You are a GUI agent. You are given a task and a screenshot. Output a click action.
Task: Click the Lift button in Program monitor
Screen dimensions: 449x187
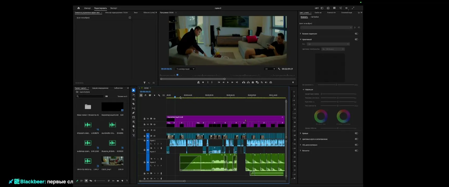click(244, 82)
